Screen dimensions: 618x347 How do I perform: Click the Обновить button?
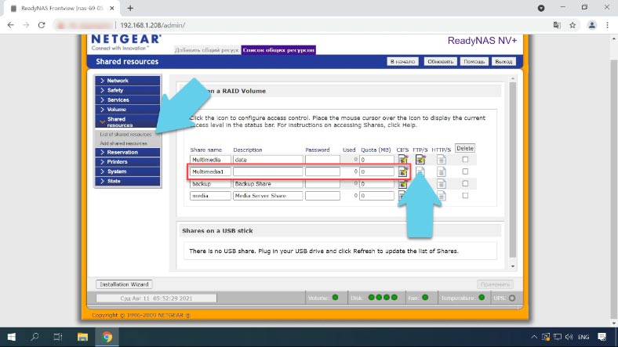[x=440, y=61]
